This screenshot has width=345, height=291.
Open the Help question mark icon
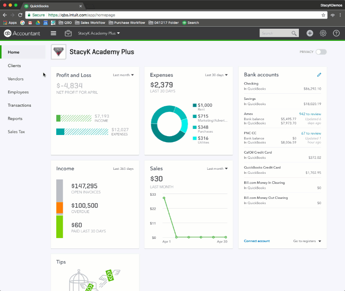[336, 33]
